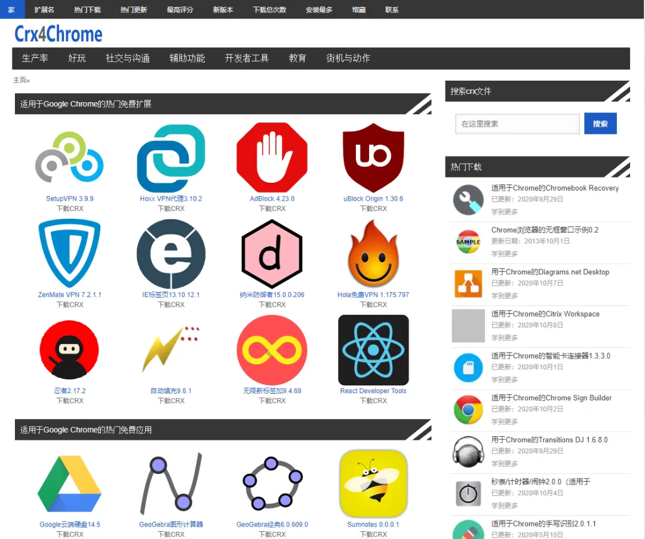Click the stopwatch timer app icon
Image resolution: width=645 pixels, height=539 pixels.
[x=468, y=494]
